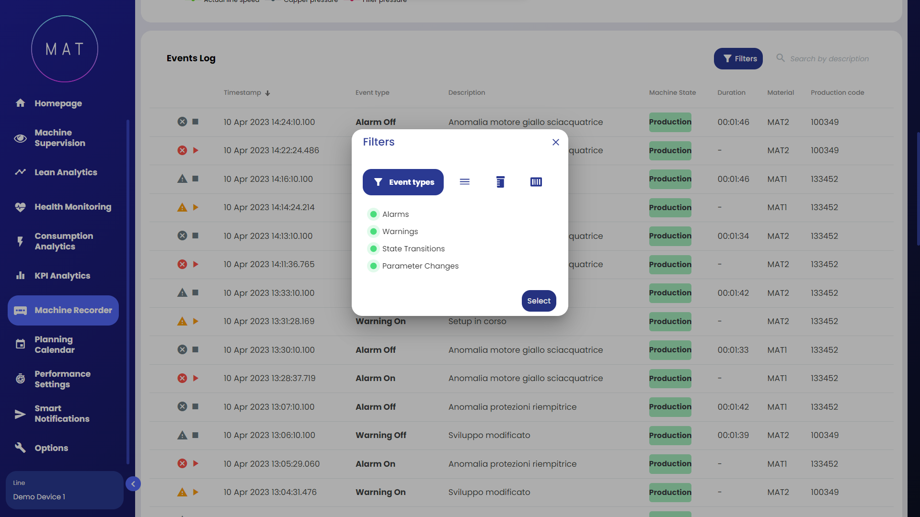Viewport: 920px width, 517px height.
Task: Click the list lines filter tab icon
Action: click(464, 182)
